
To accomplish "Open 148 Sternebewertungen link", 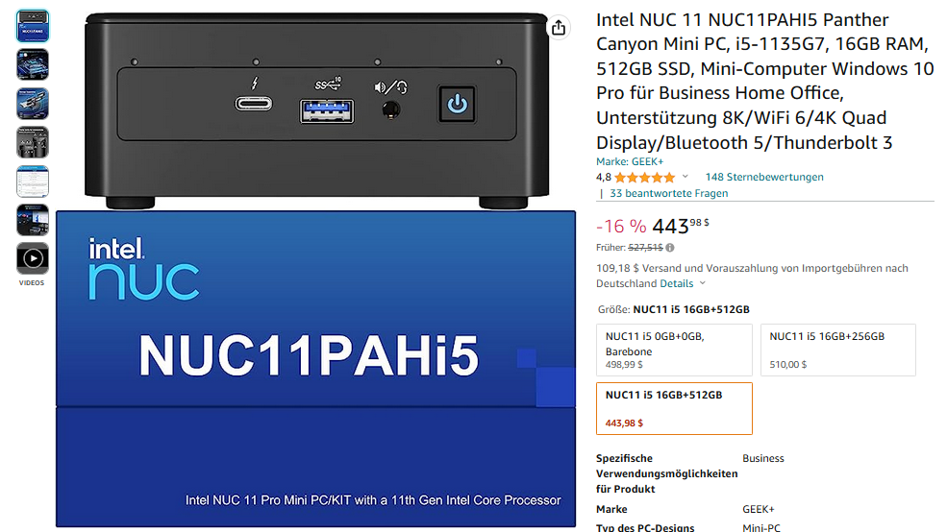I will 764,178.
